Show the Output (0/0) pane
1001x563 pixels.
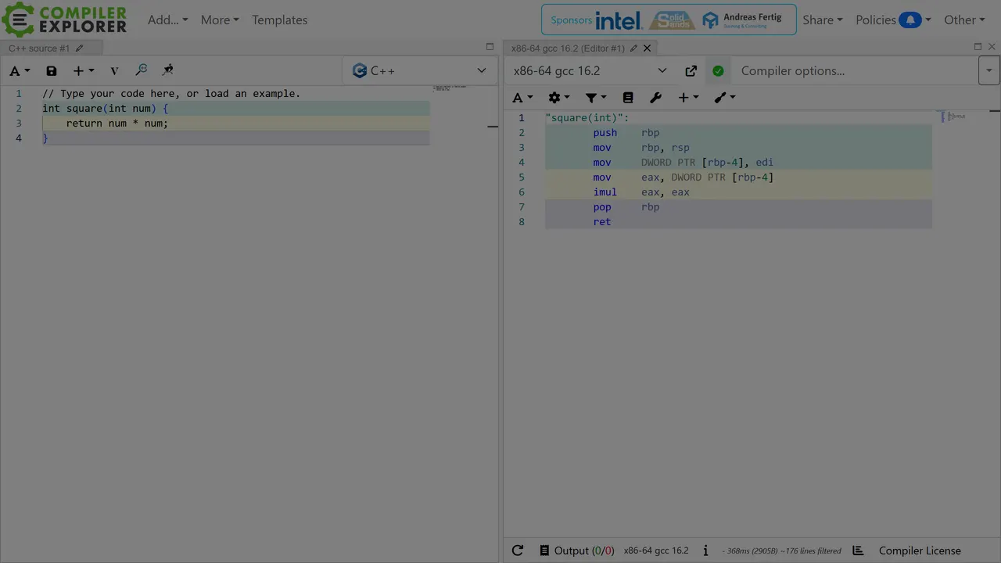(576, 550)
